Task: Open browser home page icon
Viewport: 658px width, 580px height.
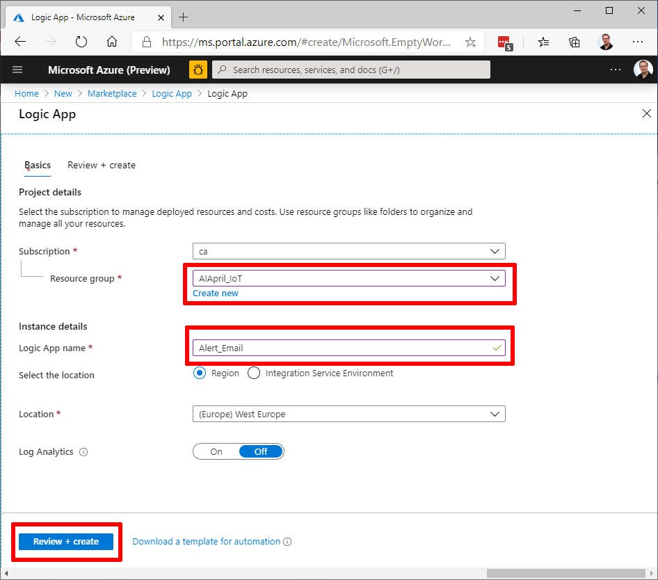Action: tap(111, 42)
